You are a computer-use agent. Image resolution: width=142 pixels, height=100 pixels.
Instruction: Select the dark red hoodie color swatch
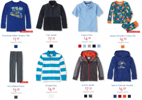point(120,96)
